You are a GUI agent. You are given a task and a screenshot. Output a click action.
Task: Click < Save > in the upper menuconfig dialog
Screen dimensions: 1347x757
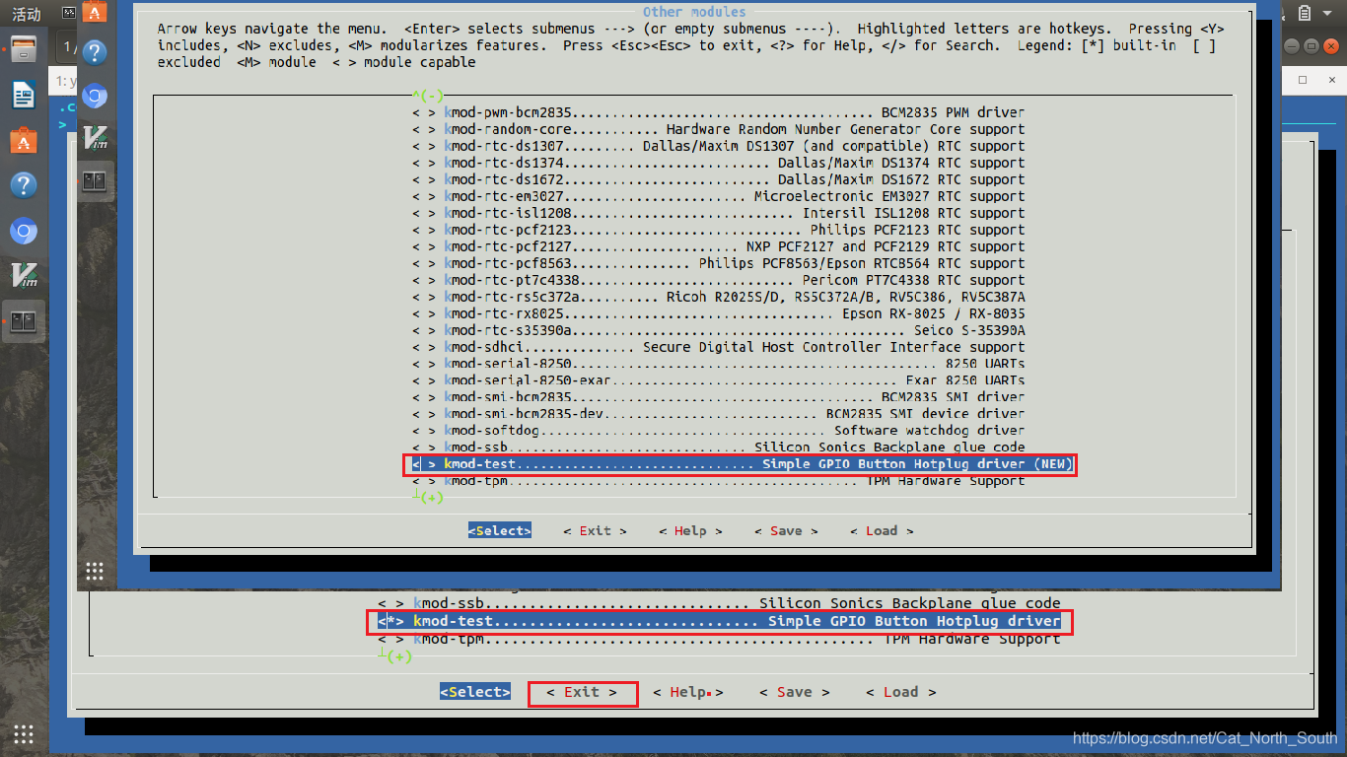click(x=786, y=530)
